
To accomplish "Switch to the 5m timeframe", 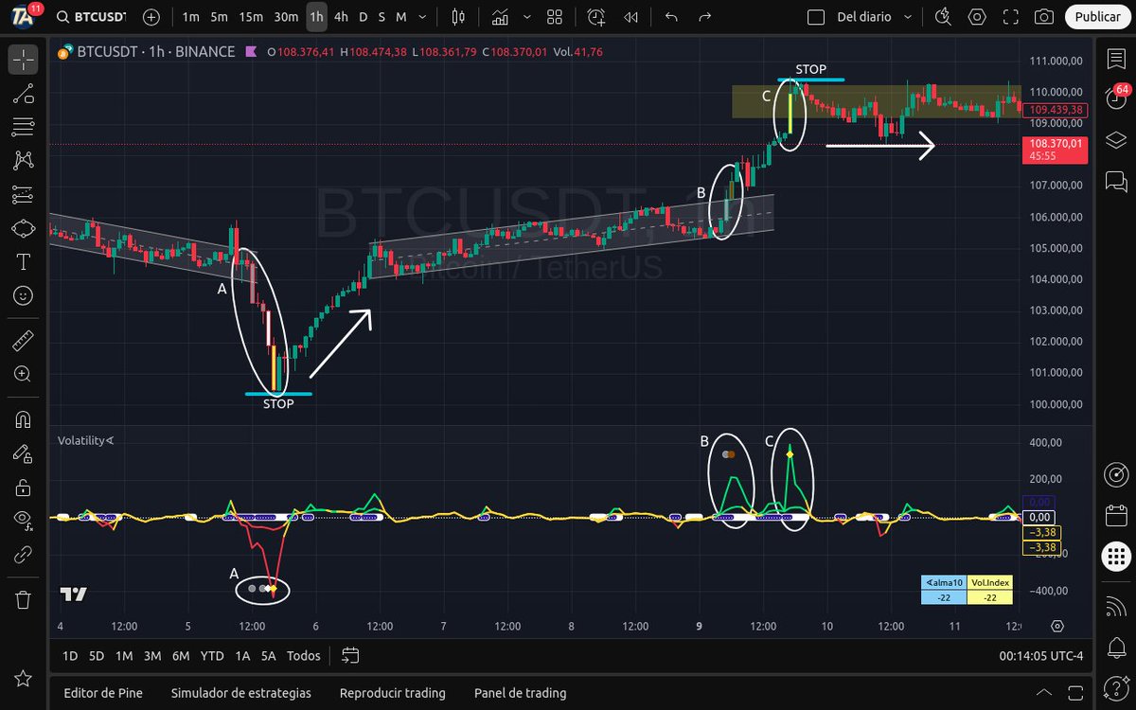I will [x=219, y=17].
